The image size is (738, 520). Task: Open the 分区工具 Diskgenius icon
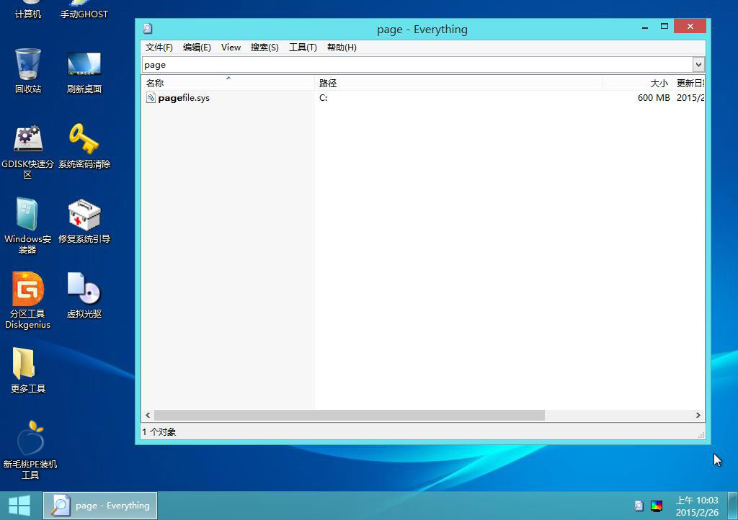pyautogui.click(x=28, y=300)
